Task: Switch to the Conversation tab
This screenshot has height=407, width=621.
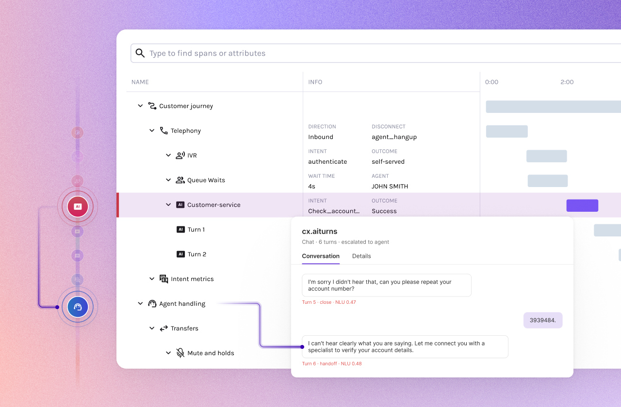Action: (321, 256)
